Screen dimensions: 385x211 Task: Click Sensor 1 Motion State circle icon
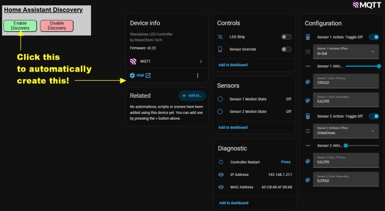click(x=220, y=99)
